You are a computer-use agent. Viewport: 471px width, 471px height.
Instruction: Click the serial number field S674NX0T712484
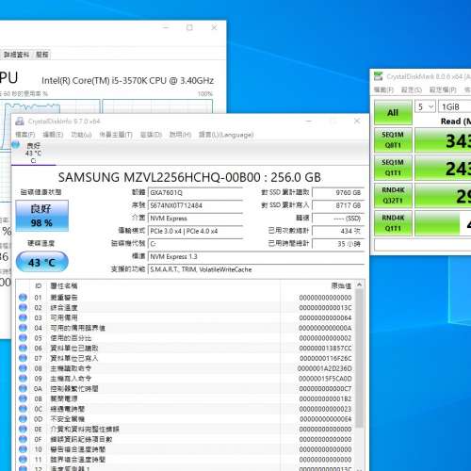tap(195, 205)
